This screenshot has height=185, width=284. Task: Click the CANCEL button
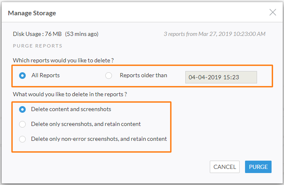[225, 167]
